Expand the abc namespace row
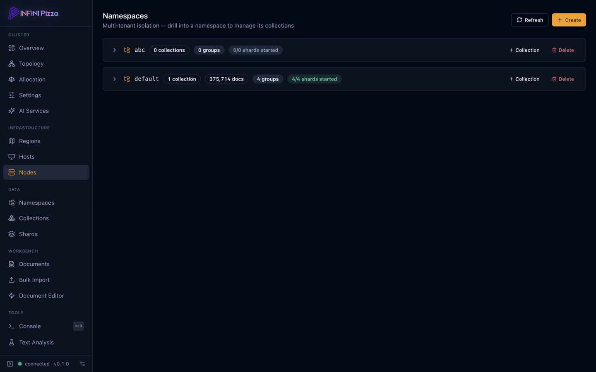Screen dimensions: 596x372 115,50
